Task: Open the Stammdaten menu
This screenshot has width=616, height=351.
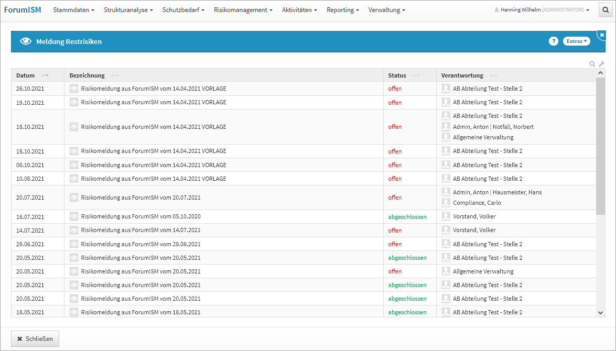Action: tap(73, 10)
